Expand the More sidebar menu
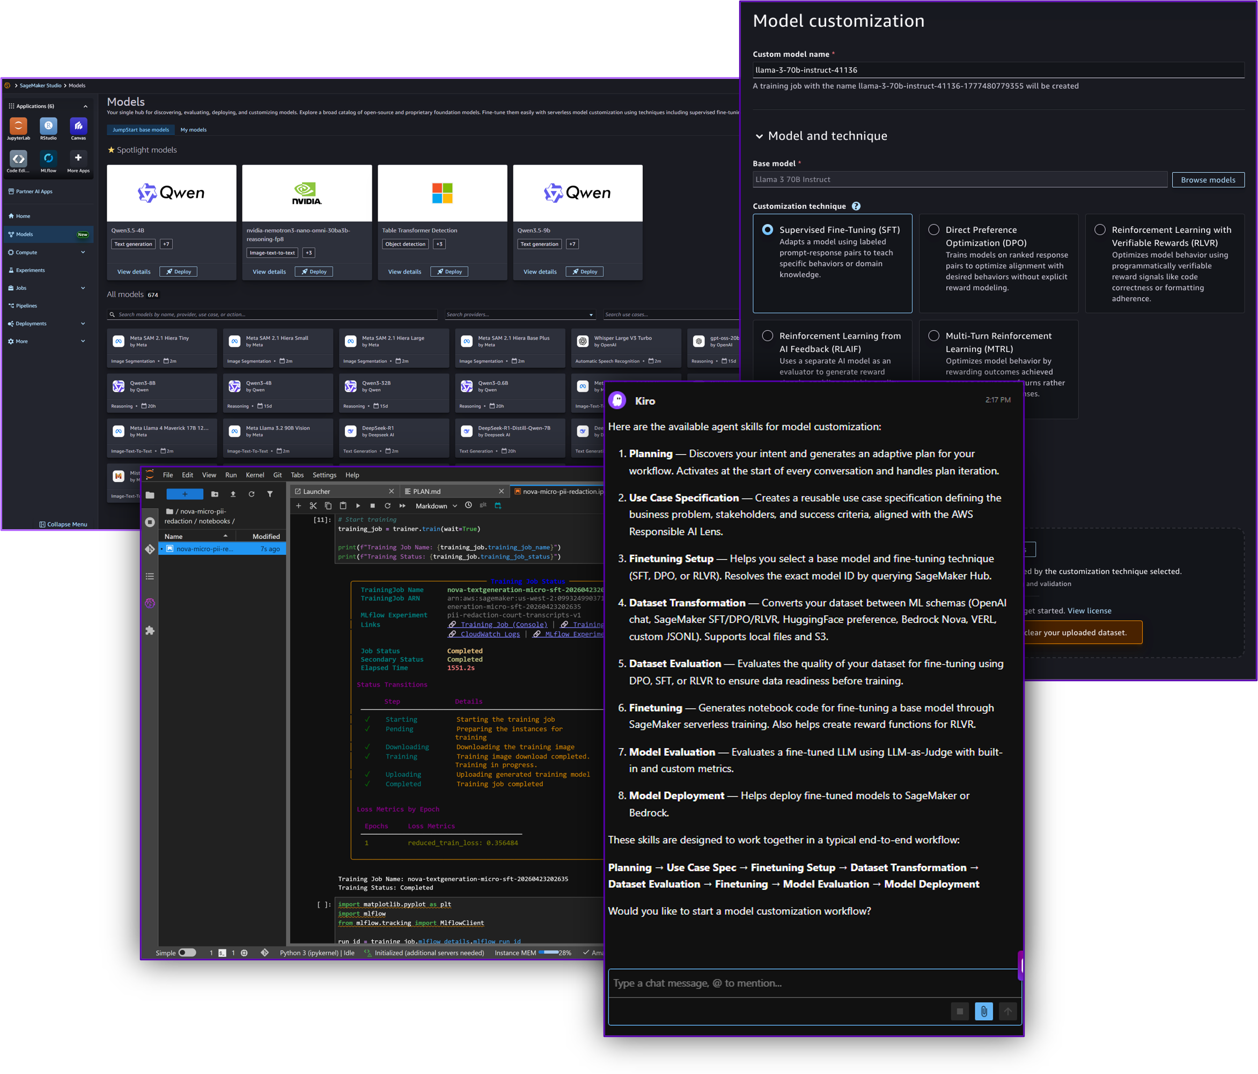Screen dimensions: 1258x1074 [83, 341]
